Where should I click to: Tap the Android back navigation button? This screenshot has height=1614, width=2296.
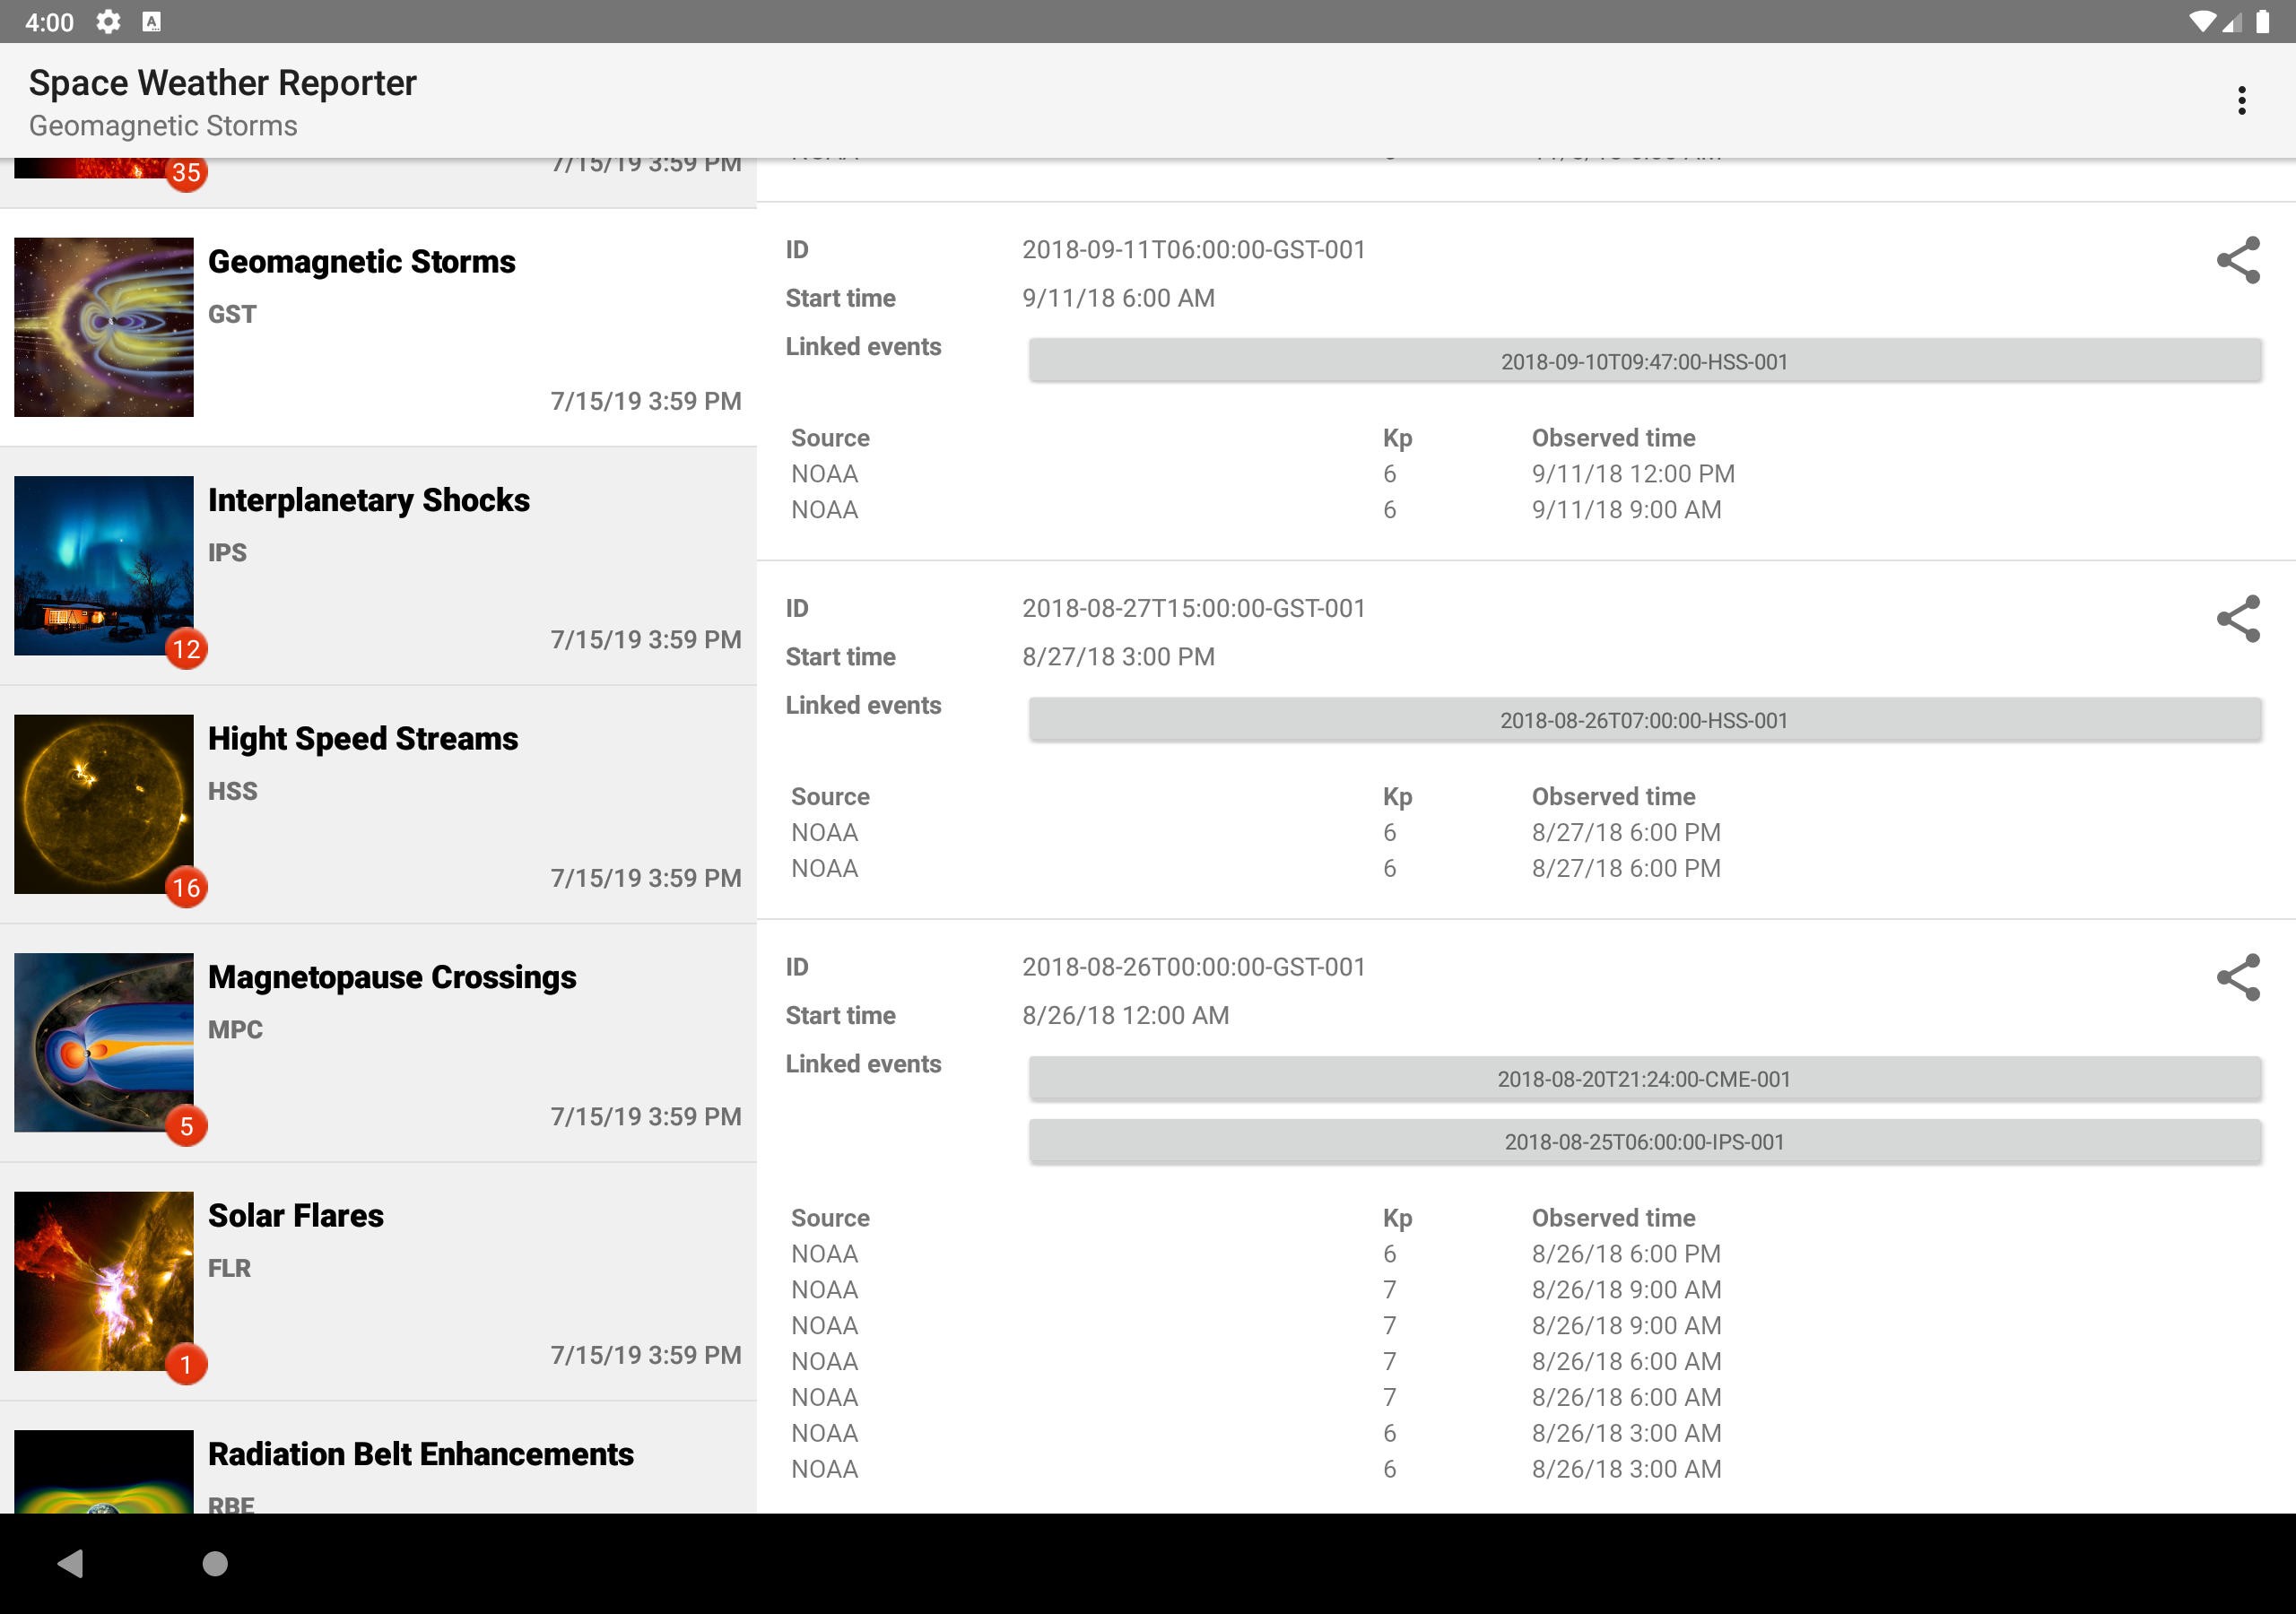tap(70, 1562)
